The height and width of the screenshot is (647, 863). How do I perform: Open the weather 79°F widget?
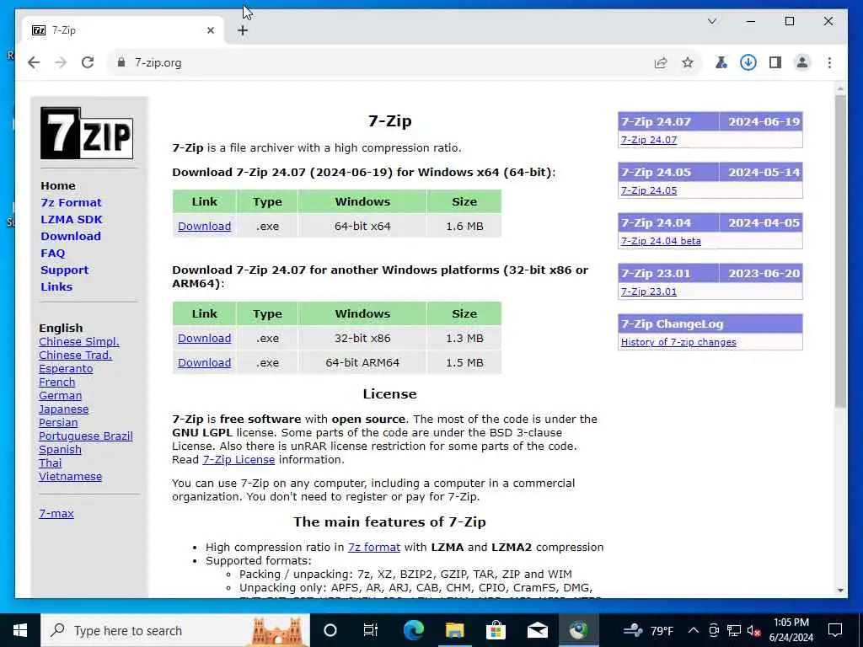(x=648, y=630)
